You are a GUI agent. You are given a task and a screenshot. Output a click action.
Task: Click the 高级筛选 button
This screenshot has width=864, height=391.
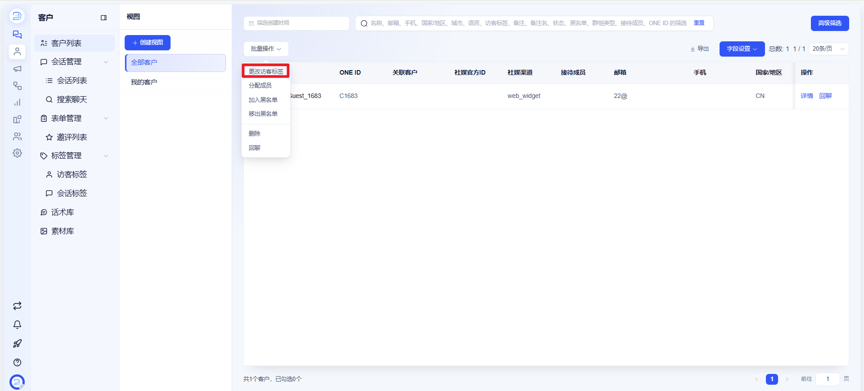pyautogui.click(x=829, y=23)
